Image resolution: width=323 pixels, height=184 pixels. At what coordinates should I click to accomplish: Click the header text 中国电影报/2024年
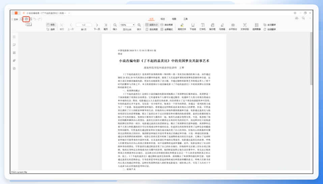point(137,51)
